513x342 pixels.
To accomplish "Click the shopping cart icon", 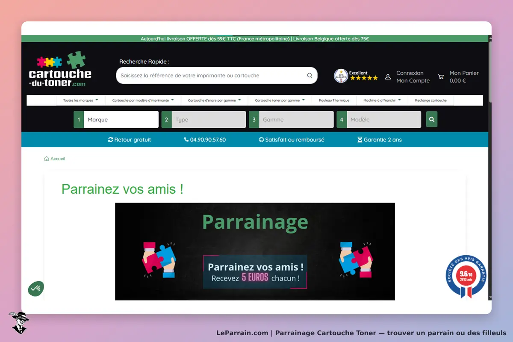I will [441, 77].
